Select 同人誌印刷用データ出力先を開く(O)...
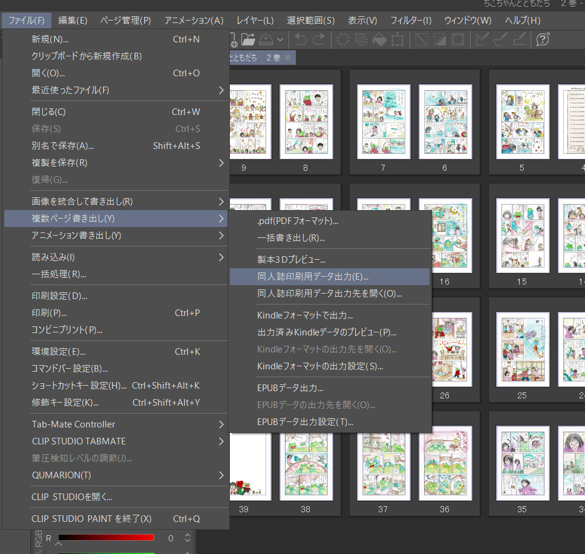This screenshot has width=585, height=554. pos(330,294)
